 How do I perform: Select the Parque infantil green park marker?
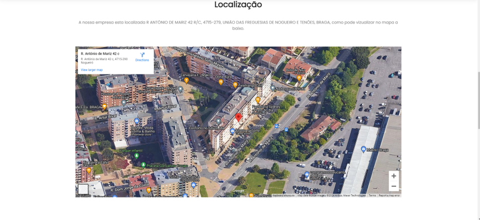(x=136, y=156)
